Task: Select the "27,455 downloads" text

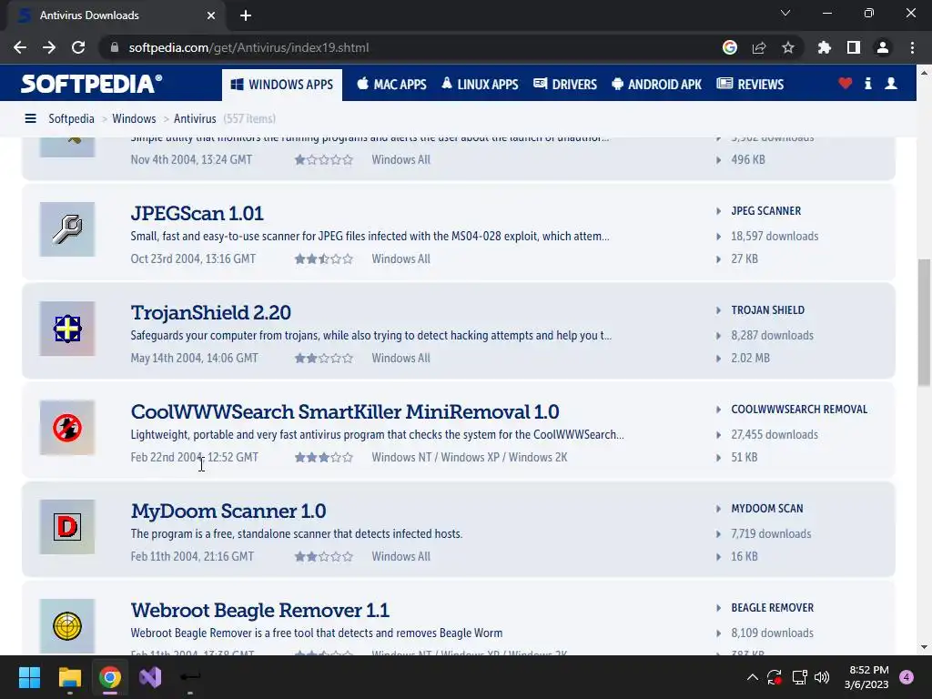Action: [x=775, y=435]
